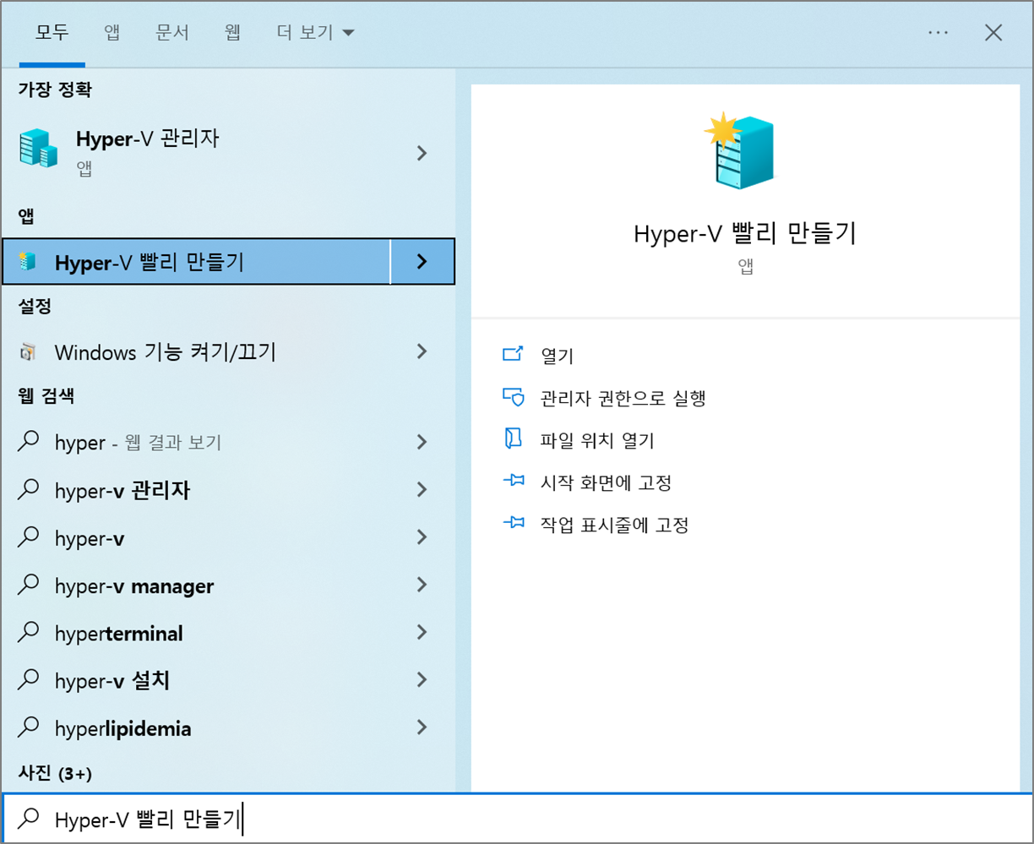The width and height of the screenshot is (1034, 844).
Task: Click the Windows 기능 켜기/끄기 icon
Action: click(x=28, y=352)
